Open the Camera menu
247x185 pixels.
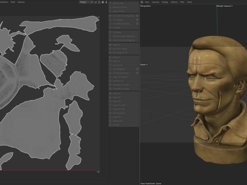coord(155,2)
